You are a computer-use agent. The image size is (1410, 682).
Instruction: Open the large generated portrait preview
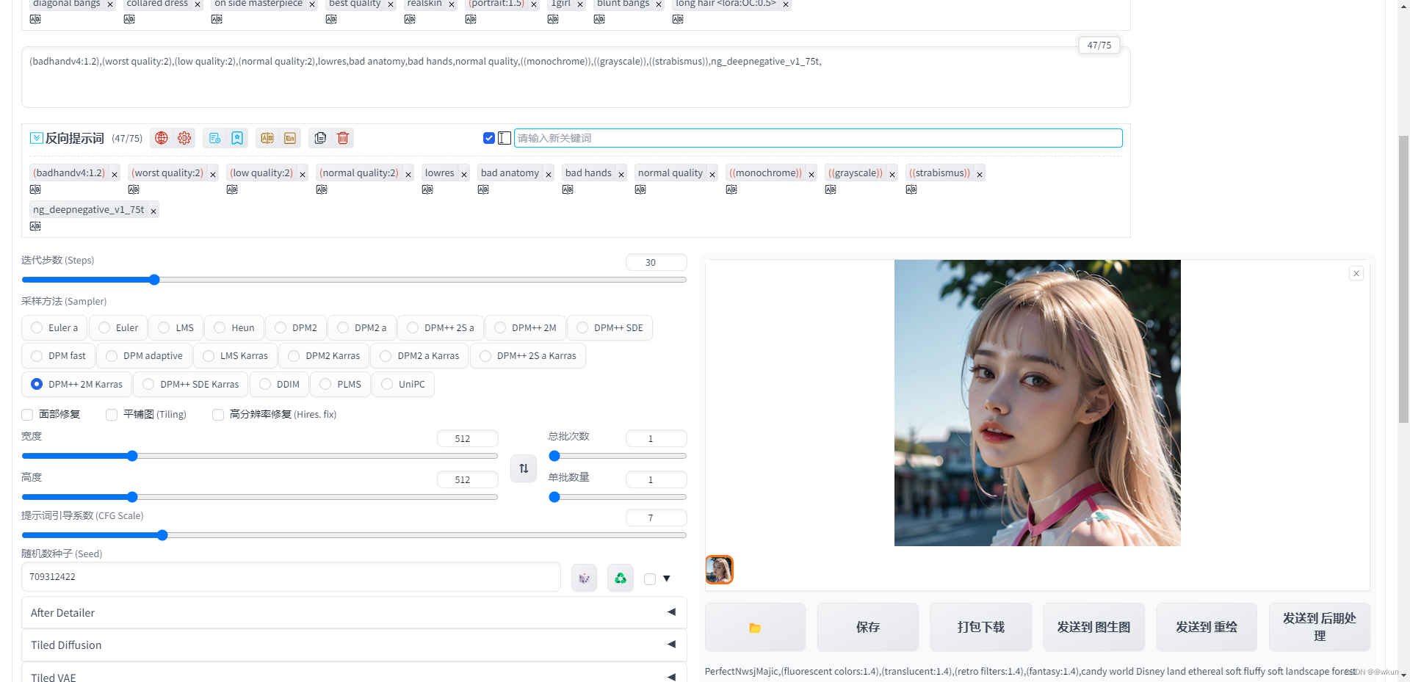[1038, 403]
